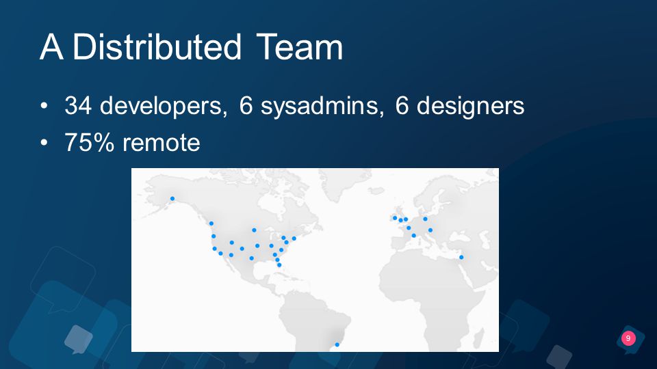
Task: Click the blue dot in the Middle East
Action: 461,258
